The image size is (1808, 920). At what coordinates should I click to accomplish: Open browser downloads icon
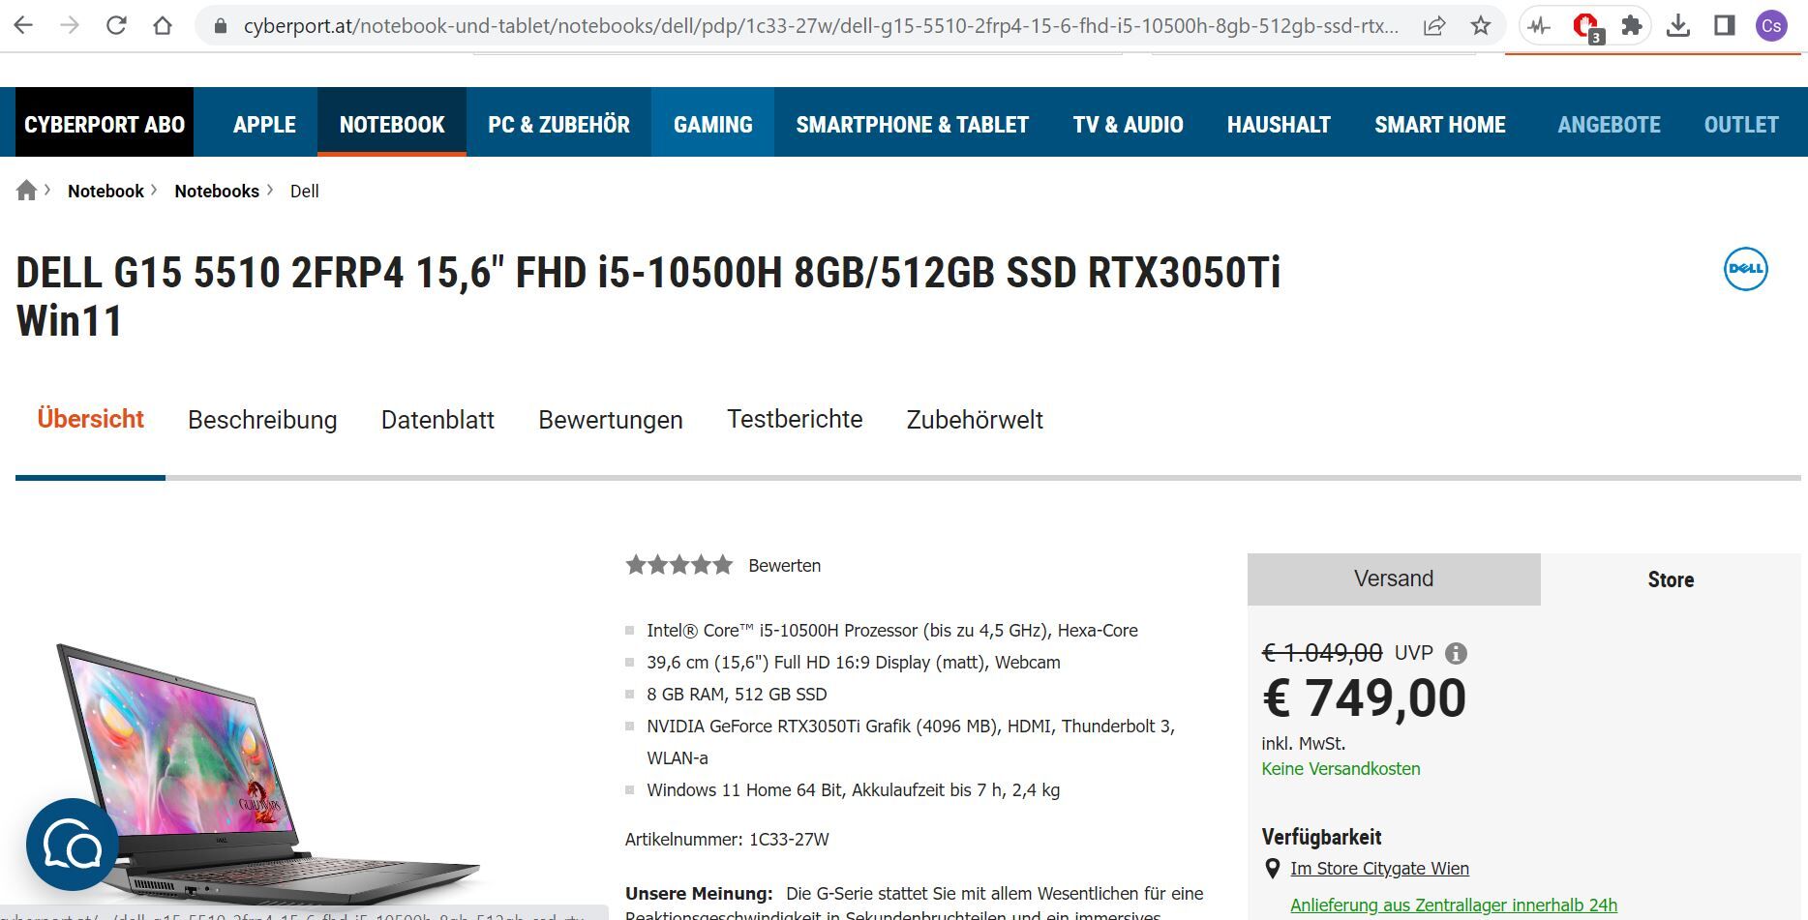point(1678,26)
